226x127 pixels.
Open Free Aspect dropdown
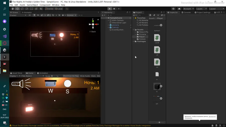(33, 76)
